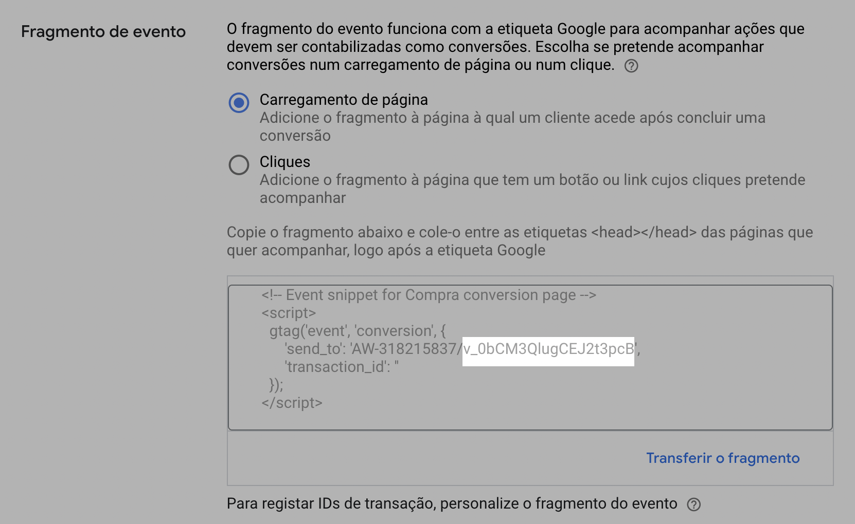This screenshot has width=855, height=524.
Task: Place cursor on the 'transaction_id' code line
Action: point(342,367)
